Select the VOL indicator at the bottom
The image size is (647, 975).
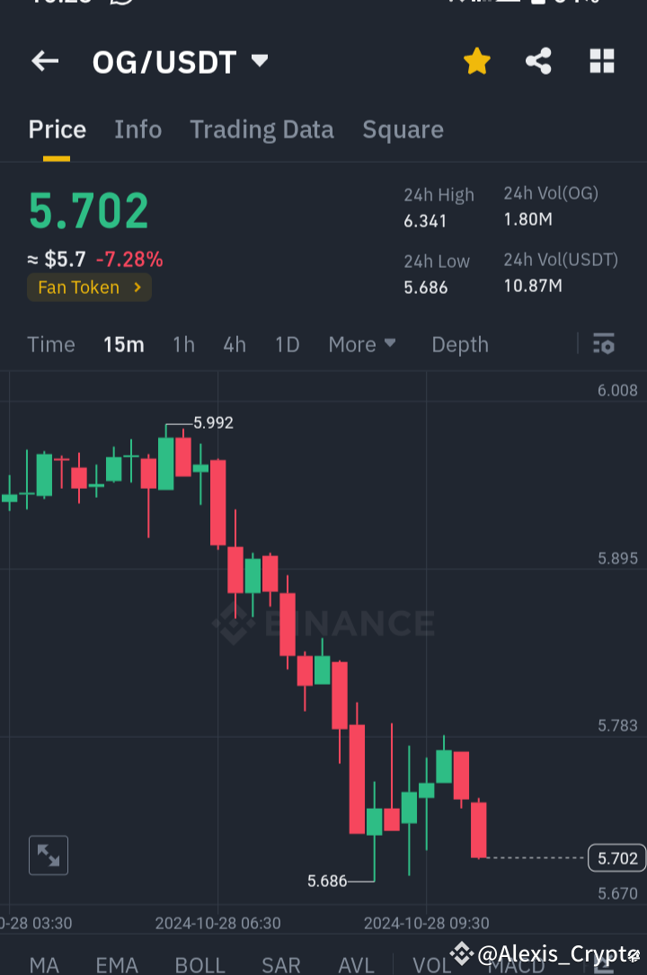(x=434, y=963)
